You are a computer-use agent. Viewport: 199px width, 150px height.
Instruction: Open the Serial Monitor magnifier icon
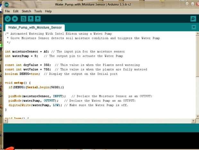(193, 19)
